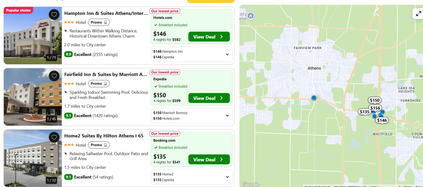Click Promo badge on Hampton Inn listing
The width and height of the screenshot is (423, 187).
pyautogui.click(x=99, y=22)
